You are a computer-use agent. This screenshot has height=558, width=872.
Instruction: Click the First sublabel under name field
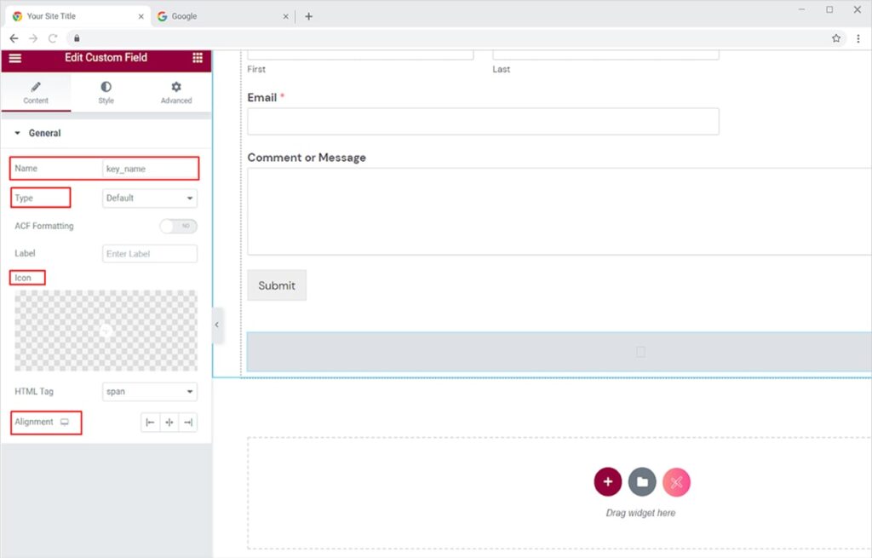pyautogui.click(x=256, y=69)
